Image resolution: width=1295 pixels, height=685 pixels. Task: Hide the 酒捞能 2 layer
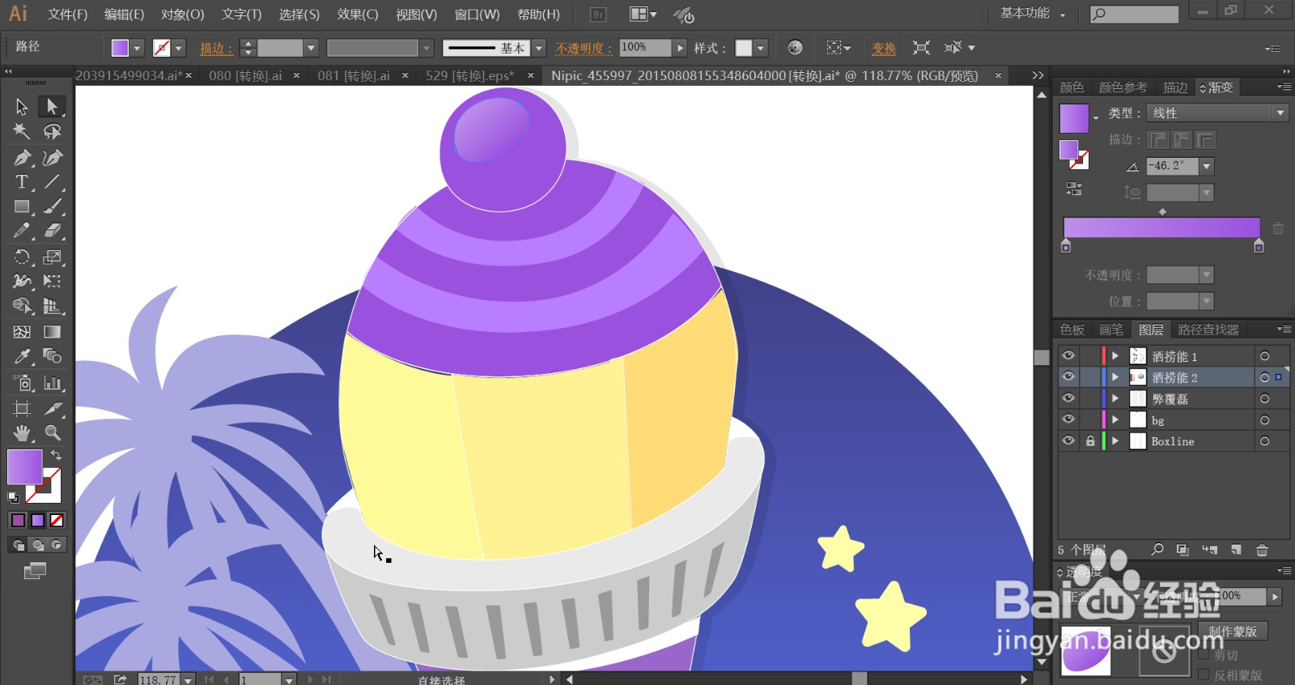click(x=1068, y=377)
